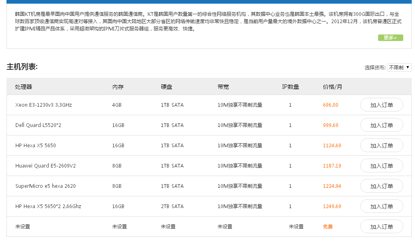Select the 硬盘 column header
This screenshot has height=245, width=415.
(167, 87)
